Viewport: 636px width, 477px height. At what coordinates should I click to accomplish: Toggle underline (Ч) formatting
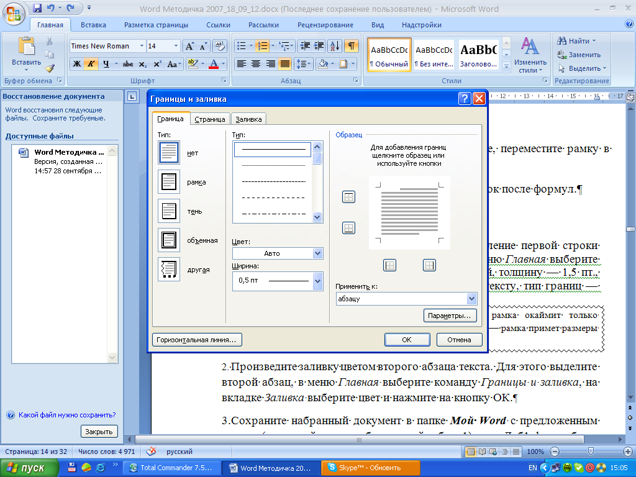(x=106, y=64)
